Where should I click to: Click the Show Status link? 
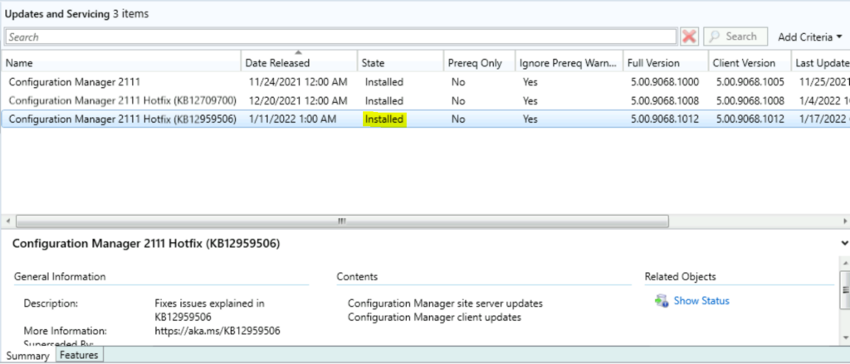[701, 301]
